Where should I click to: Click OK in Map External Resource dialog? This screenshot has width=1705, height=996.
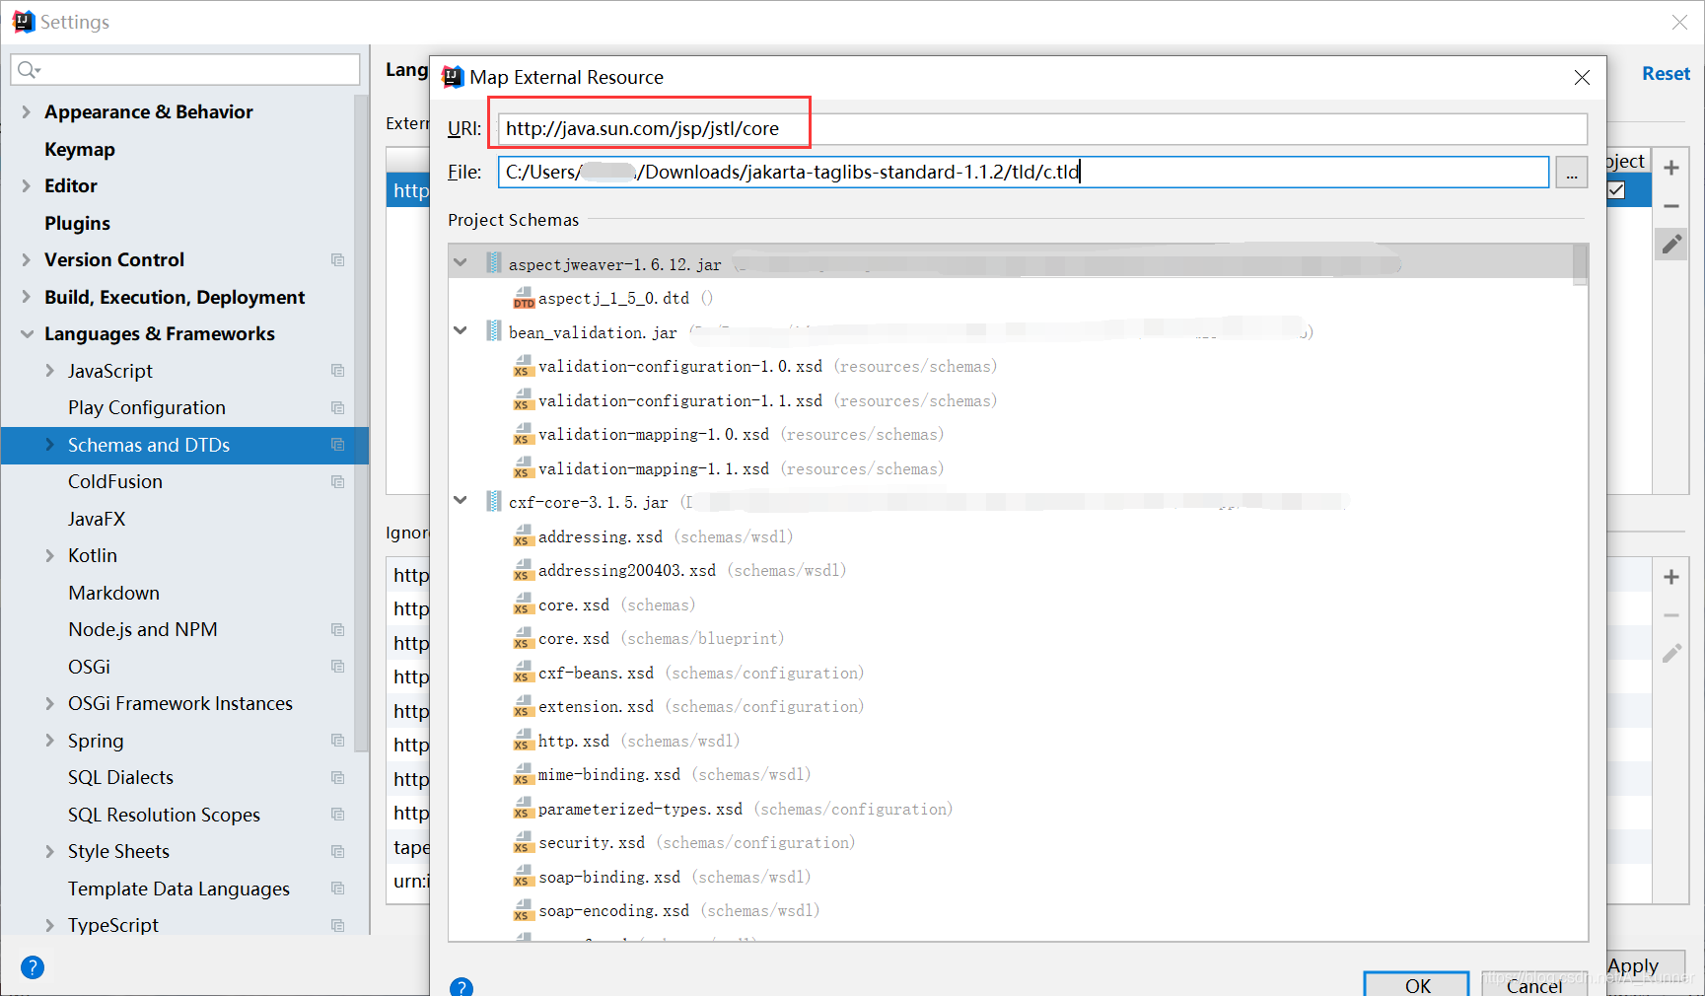click(x=1417, y=984)
